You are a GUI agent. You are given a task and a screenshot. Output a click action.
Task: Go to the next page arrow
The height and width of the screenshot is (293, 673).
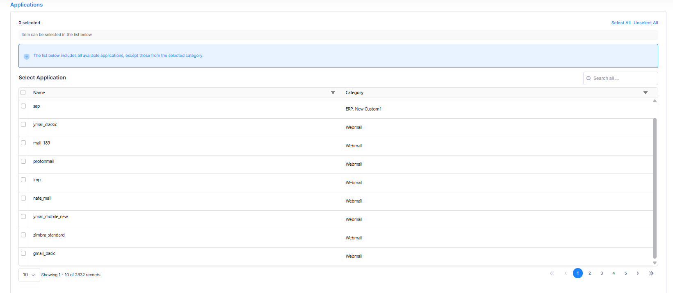point(637,273)
